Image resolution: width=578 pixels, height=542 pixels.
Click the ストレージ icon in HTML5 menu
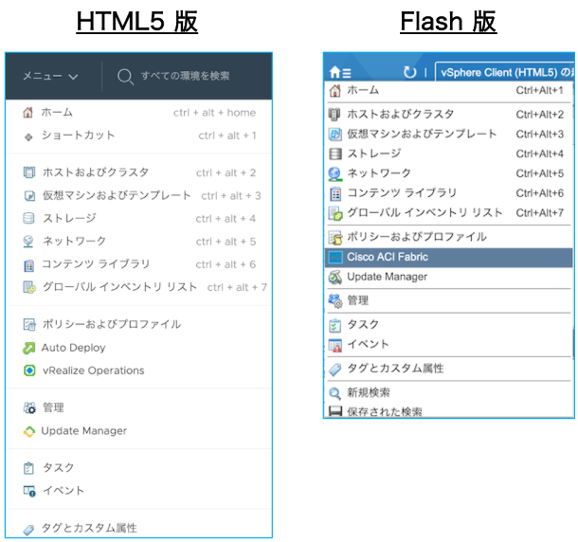coord(28,218)
